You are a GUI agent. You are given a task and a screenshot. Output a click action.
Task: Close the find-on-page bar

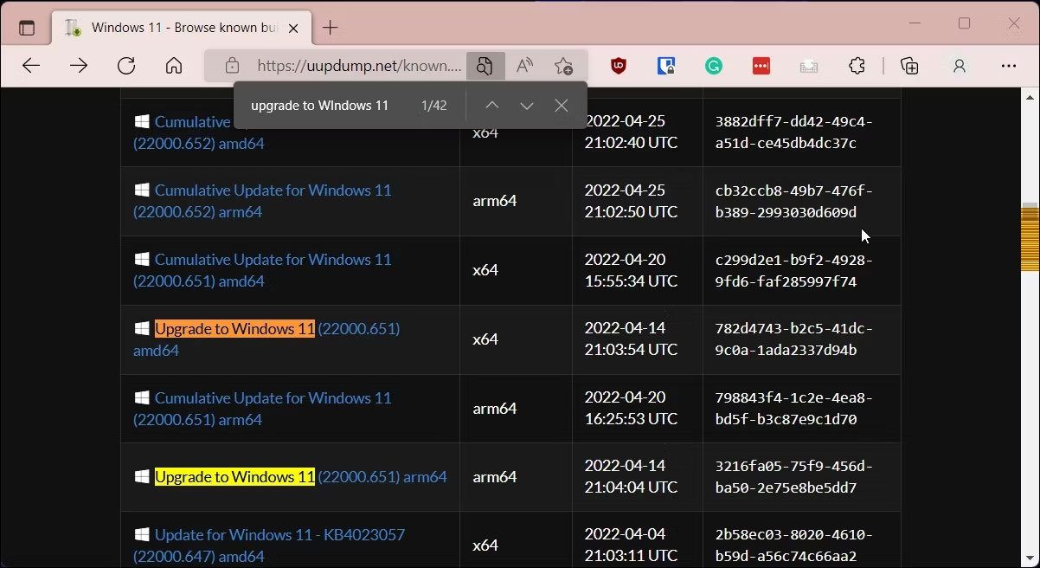coord(561,105)
